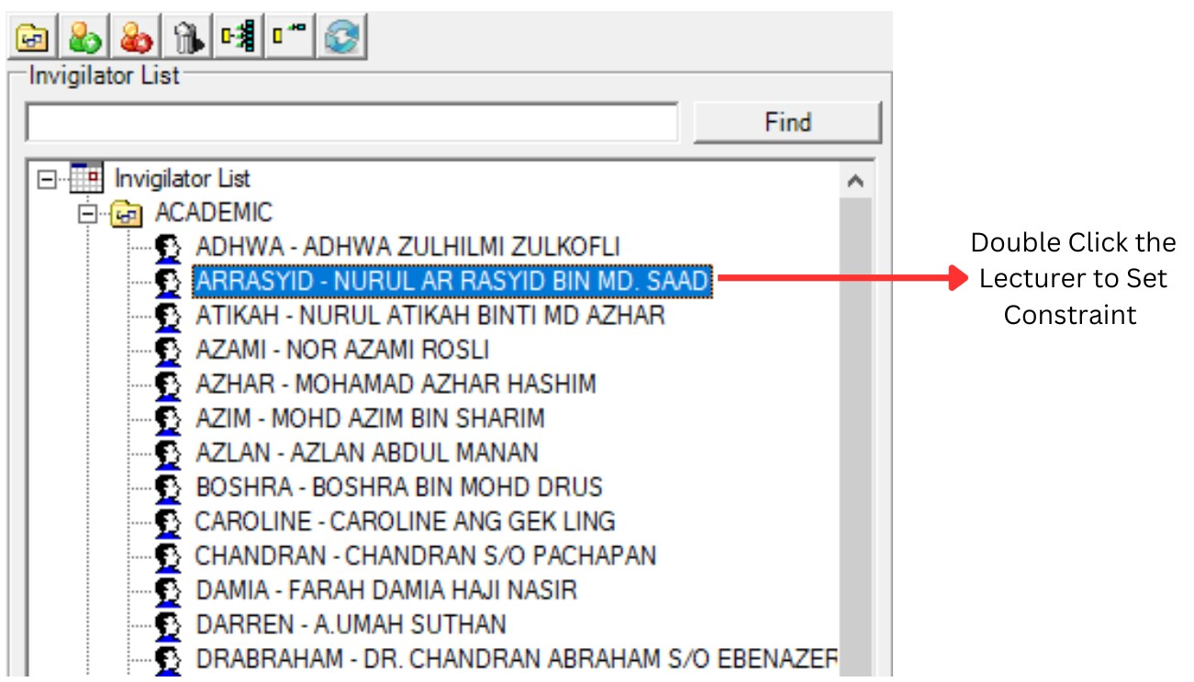
Task: Pick BOSHRA - BOSHRA BIN MOHD DRUS
Action: [x=399, y=486]
